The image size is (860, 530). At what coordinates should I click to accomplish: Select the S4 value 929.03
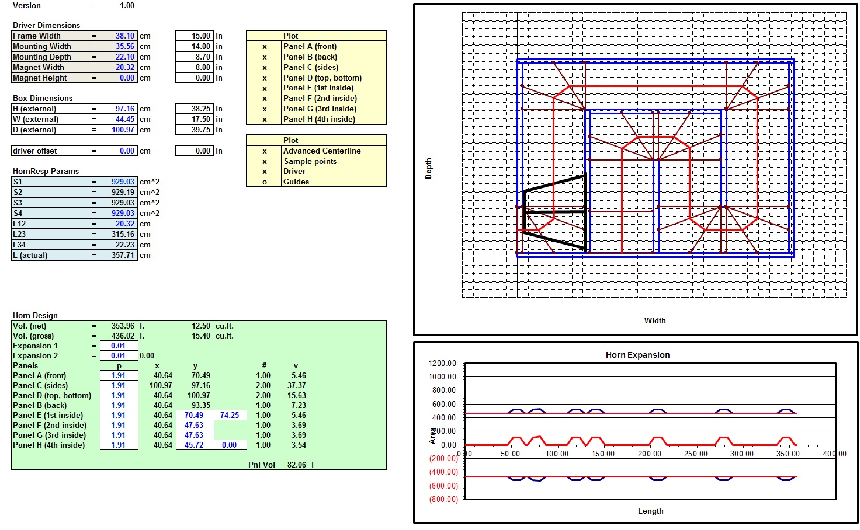pos(119,213)
